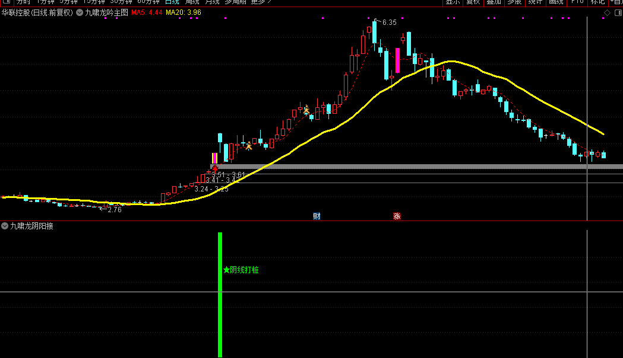Click the 涨 limit-up event marker

coord(397,216)
